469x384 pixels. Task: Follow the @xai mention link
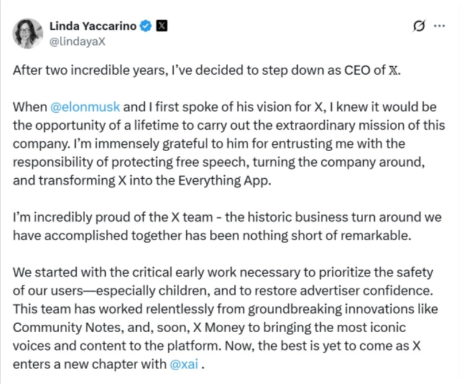point(184,364)
